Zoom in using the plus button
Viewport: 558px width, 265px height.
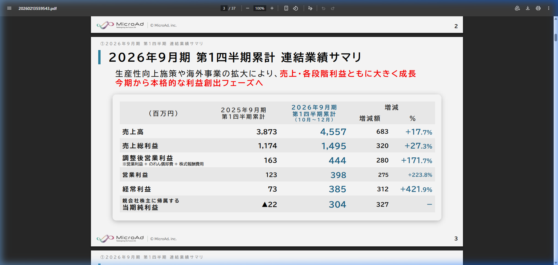coord(272,8)
